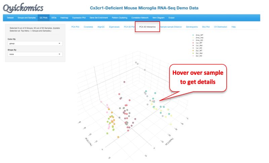Toggle 2mo_WT trace in the legend
This screenshot has height=163, width=269.
[x=198, y=35]
